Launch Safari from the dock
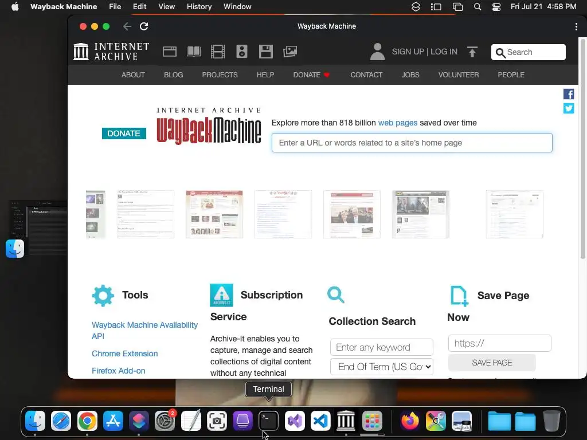 pos(61,421)
